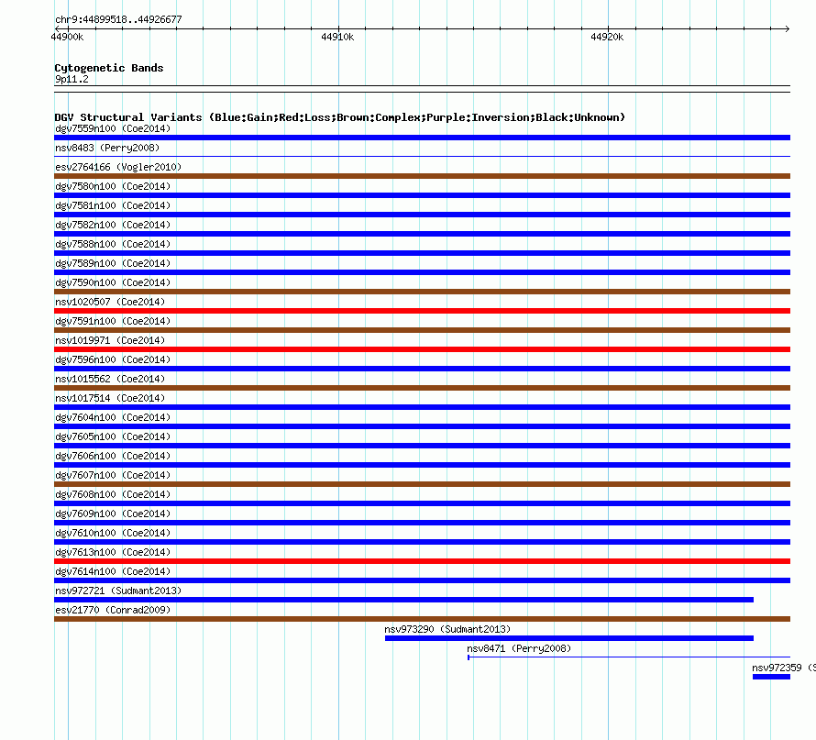Click the esv21770 (Conrad2009) label
The height and width of the screenshot is (740, 816).
point(113,610)
